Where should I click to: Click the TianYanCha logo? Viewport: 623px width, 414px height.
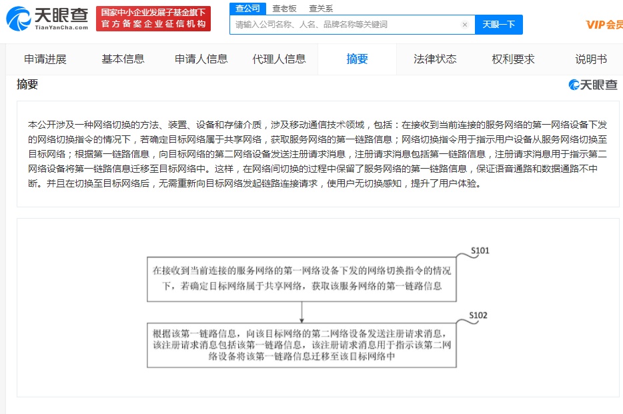click(x=47, y=18)
